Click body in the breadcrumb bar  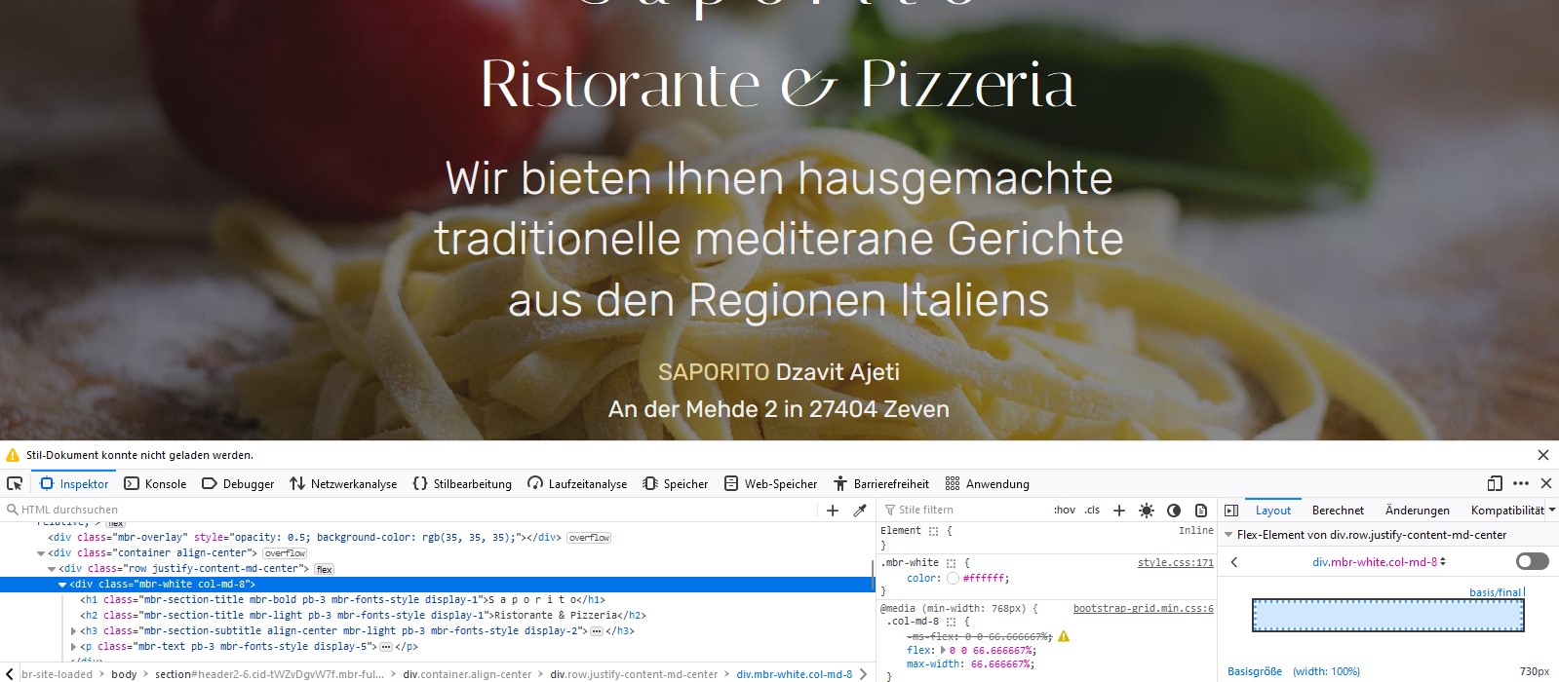tap(124, 674)
